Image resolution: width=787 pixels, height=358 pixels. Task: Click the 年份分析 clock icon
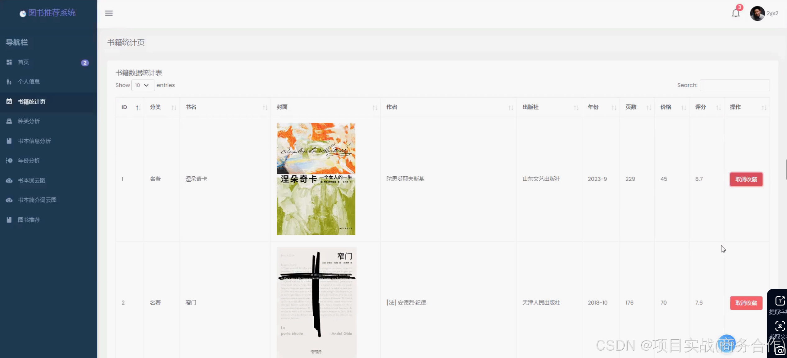(9, 161)
